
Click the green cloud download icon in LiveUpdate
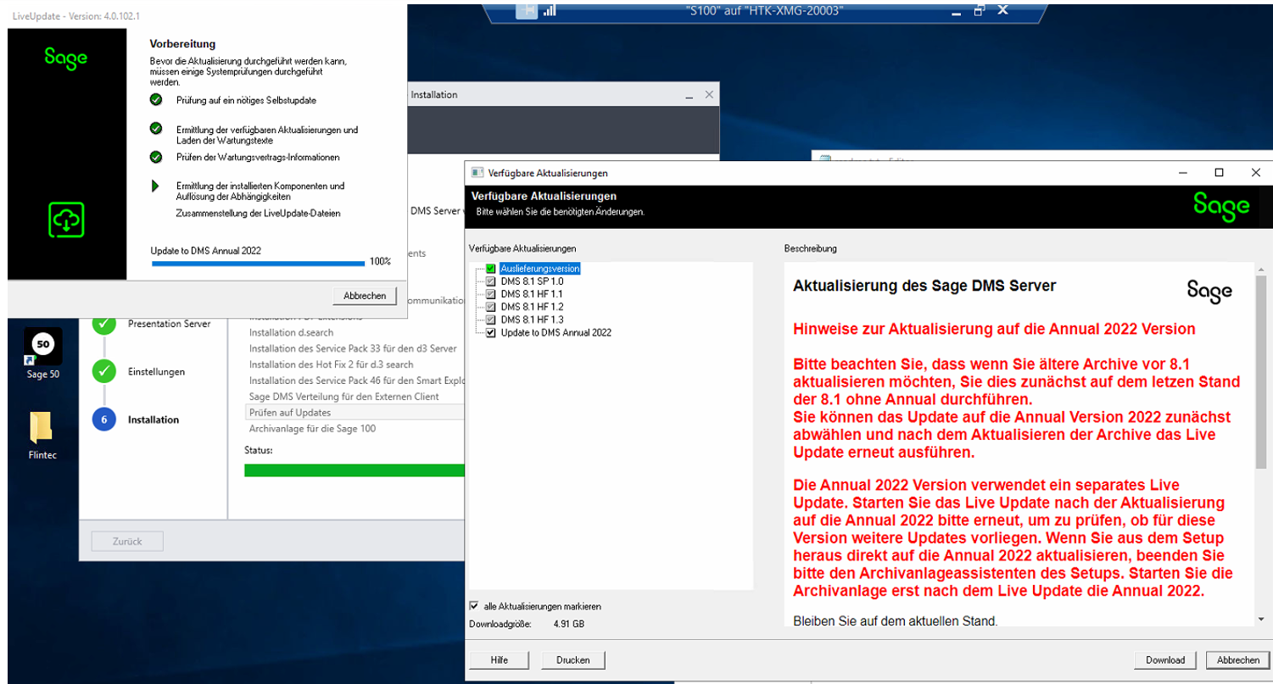[x=66, y=220]
